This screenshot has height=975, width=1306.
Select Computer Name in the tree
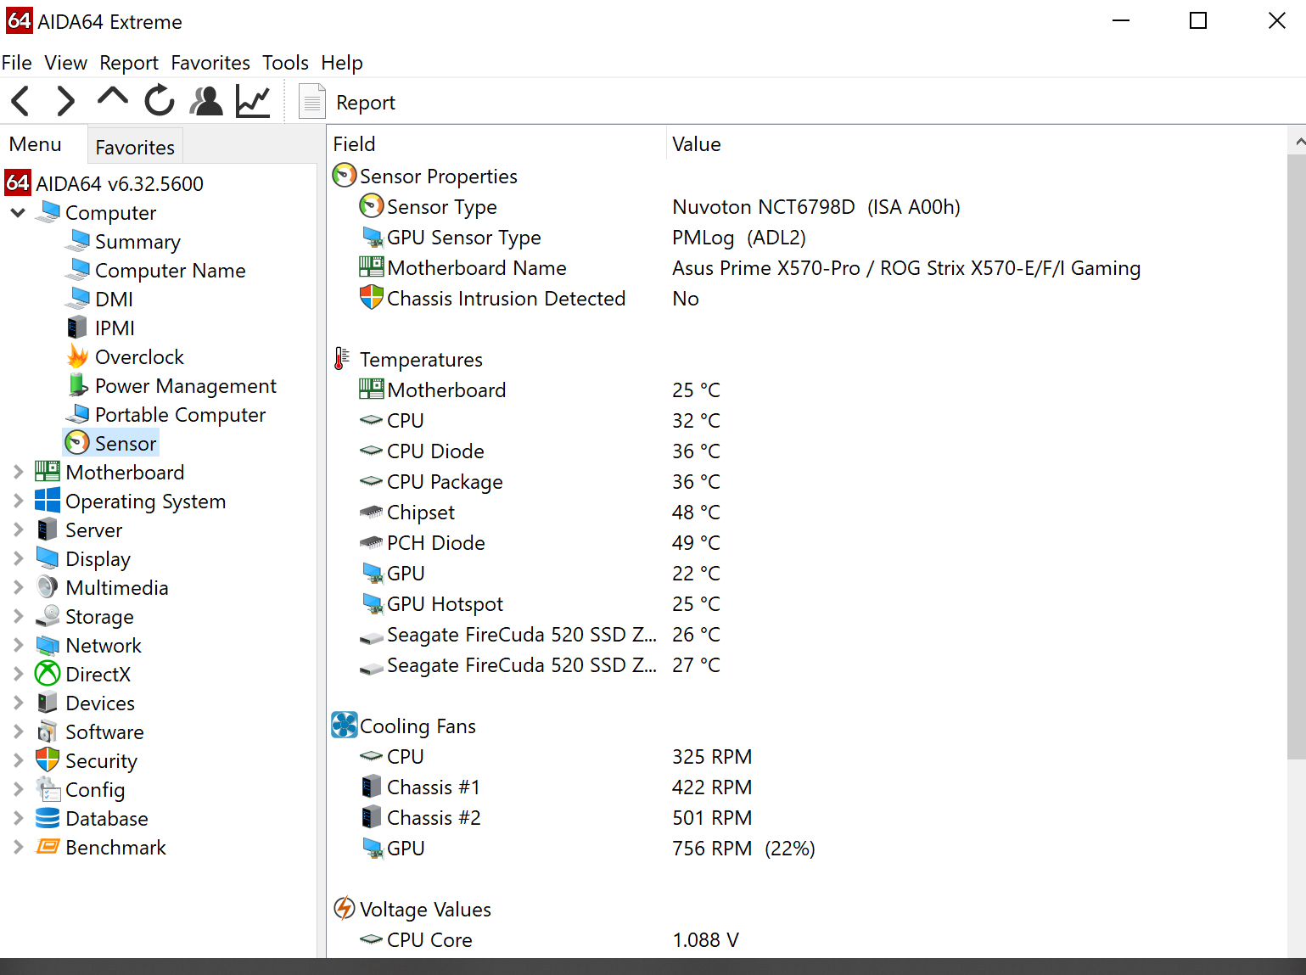[x=171, y=271]
